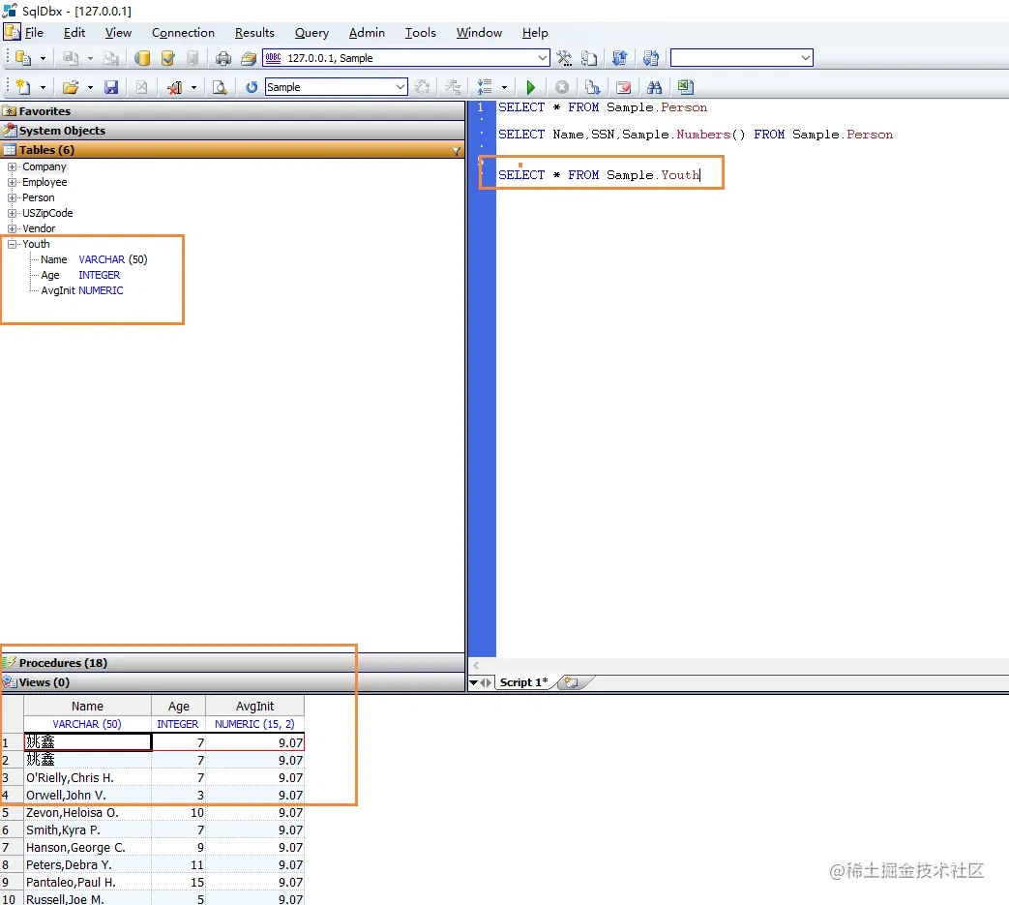Open the Query menu
Screen dimensions: 1009x905
point(312,33)
